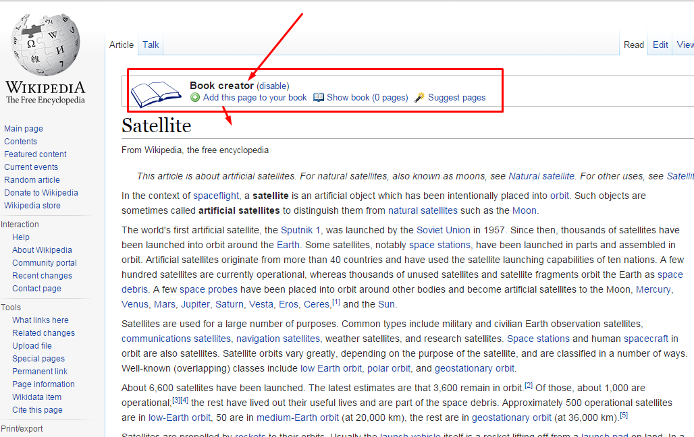Open the Vesta link
The image size is (694, 437).
tap(261, 304)
